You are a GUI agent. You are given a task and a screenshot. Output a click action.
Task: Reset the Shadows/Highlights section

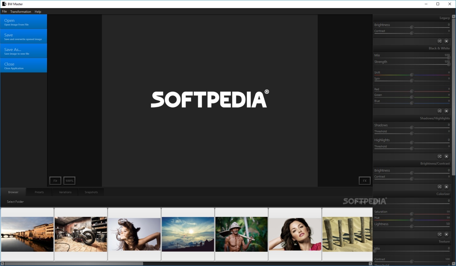pos(446,156)
